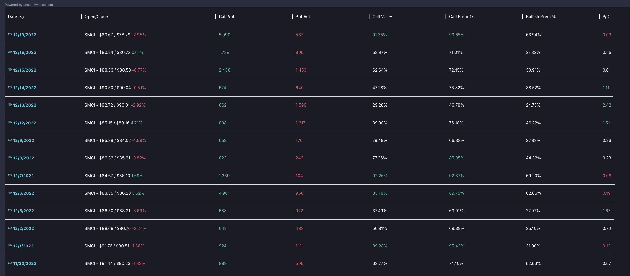Screen dimensions: 630x276
Task: Click 'SMCI - $91.44 / $90.23' cell
Action: 108,263
